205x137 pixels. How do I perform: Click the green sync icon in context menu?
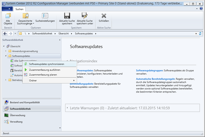click(x=26, y=64)
